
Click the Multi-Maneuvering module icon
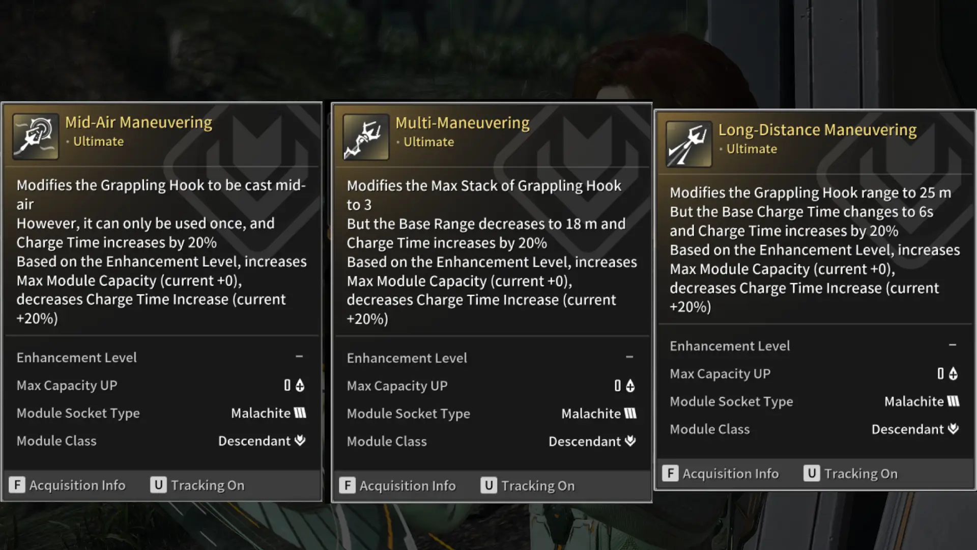coord(366,137)
